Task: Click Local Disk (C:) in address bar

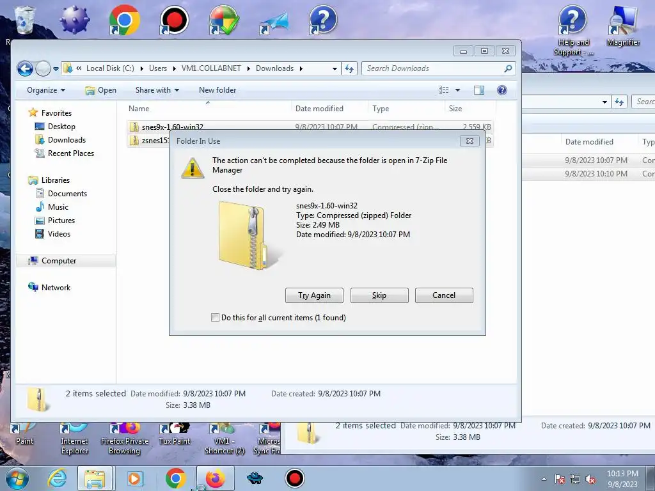Action: 110,68
